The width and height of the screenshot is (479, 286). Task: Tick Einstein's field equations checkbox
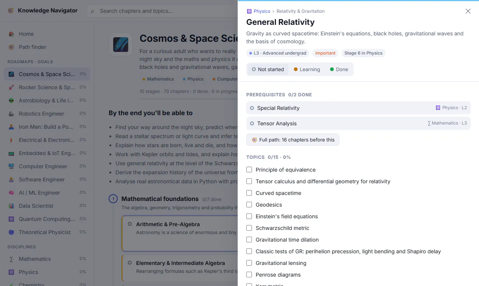pyautogui.click(x=249, y=216)
